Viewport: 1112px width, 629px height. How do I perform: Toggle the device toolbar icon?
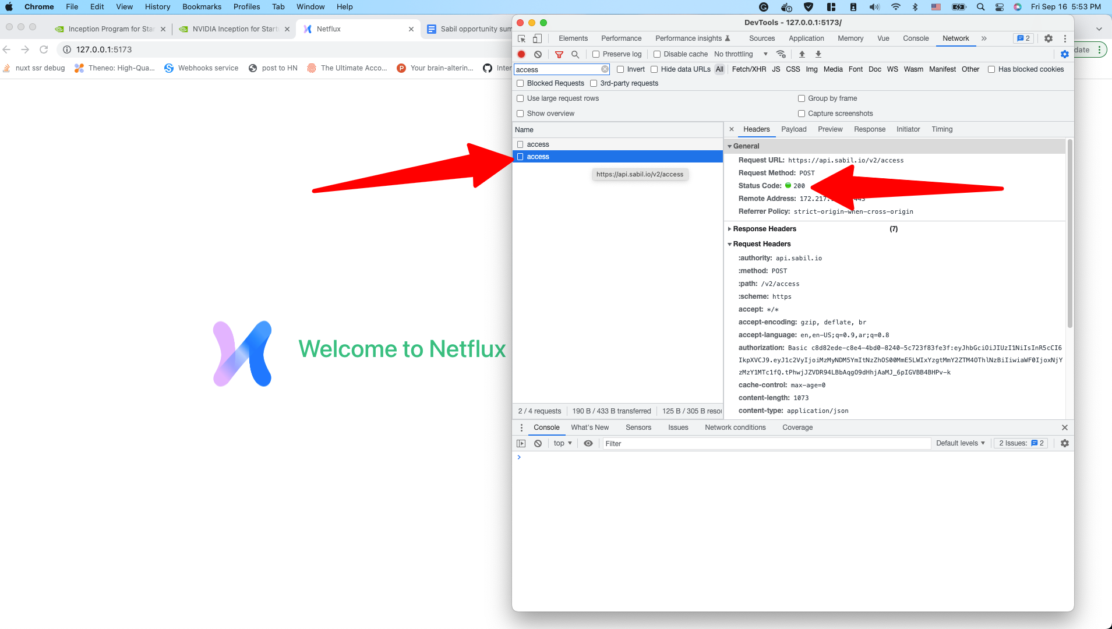tap(537, 38)
